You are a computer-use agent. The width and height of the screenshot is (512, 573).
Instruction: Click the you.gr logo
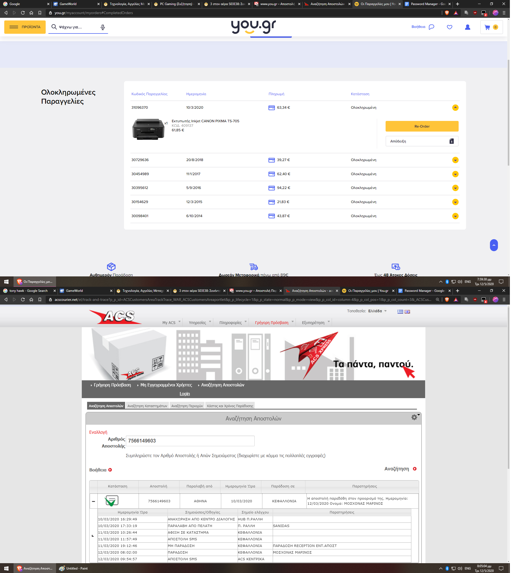(253, 27)
